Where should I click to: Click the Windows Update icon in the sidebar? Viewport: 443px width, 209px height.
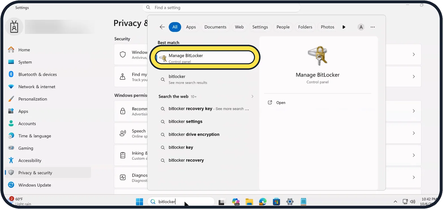(11, 185)
